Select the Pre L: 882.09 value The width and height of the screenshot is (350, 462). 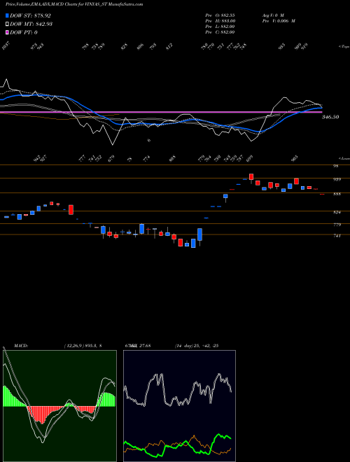(x=220, y=27)
